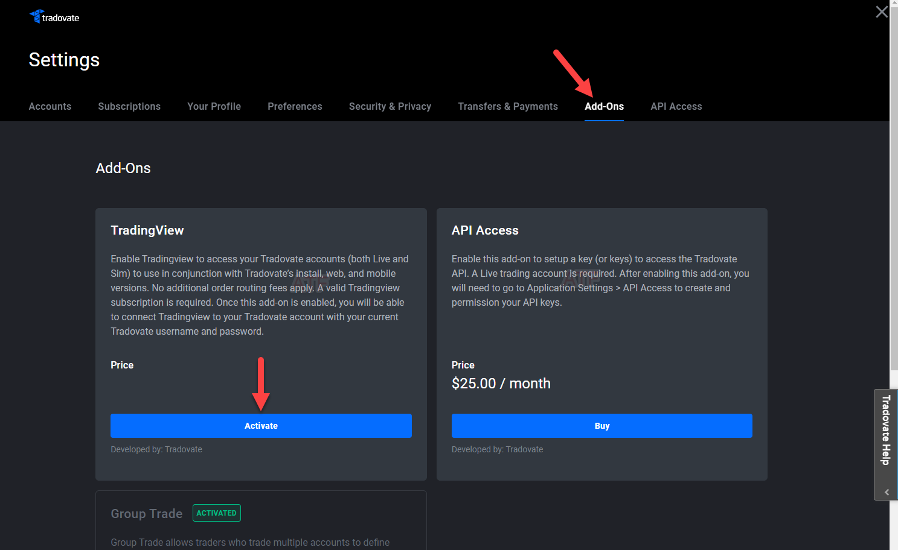Expand the Tradovate Help side panel chevron
The height and width of the screenshot is (550, 898).
[x=887, y=492]
